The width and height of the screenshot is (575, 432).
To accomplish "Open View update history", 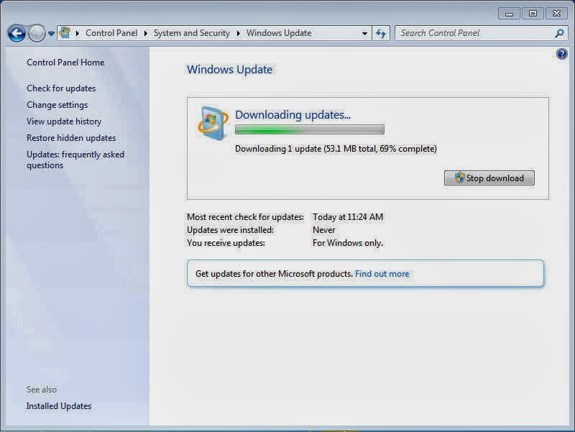I will click(64, 121).
